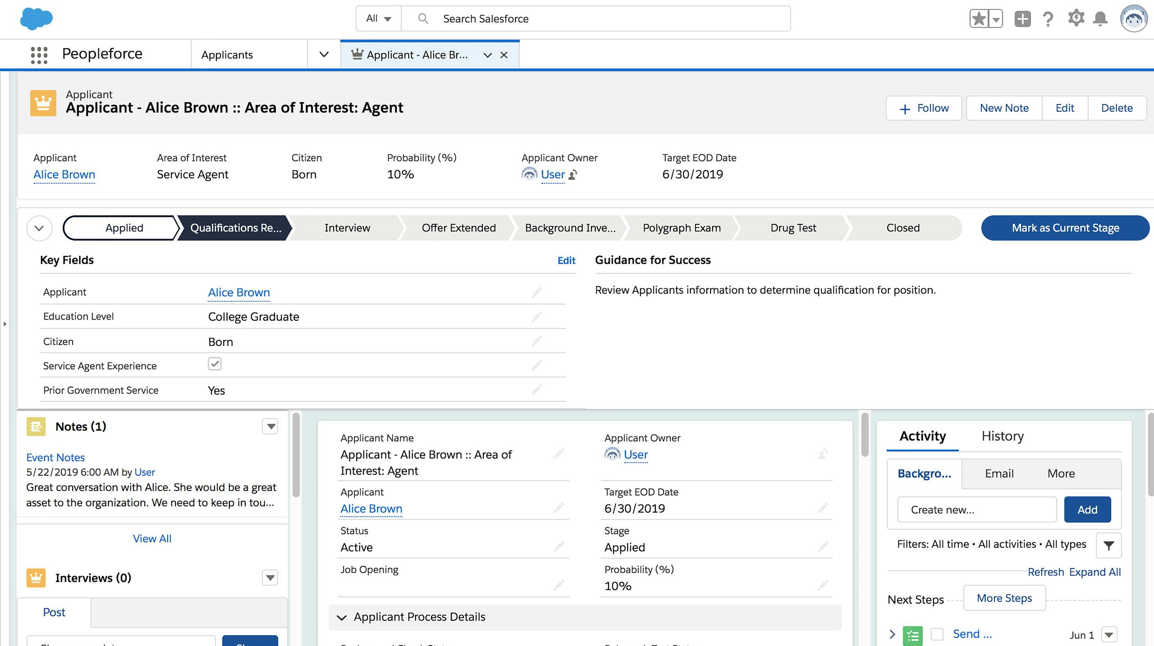Click the activity filter funnel icon
The image size is (1154, 646).
tap(1108, 546)
